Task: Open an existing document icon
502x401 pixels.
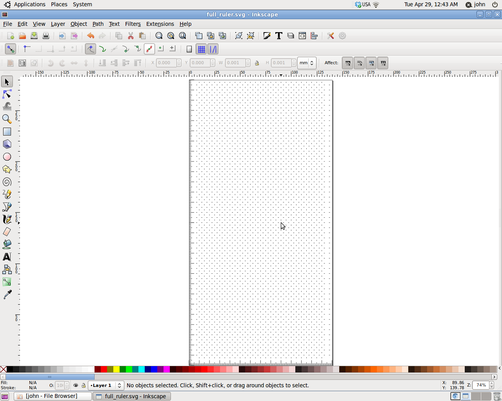Action: click(x=22, y=36)
